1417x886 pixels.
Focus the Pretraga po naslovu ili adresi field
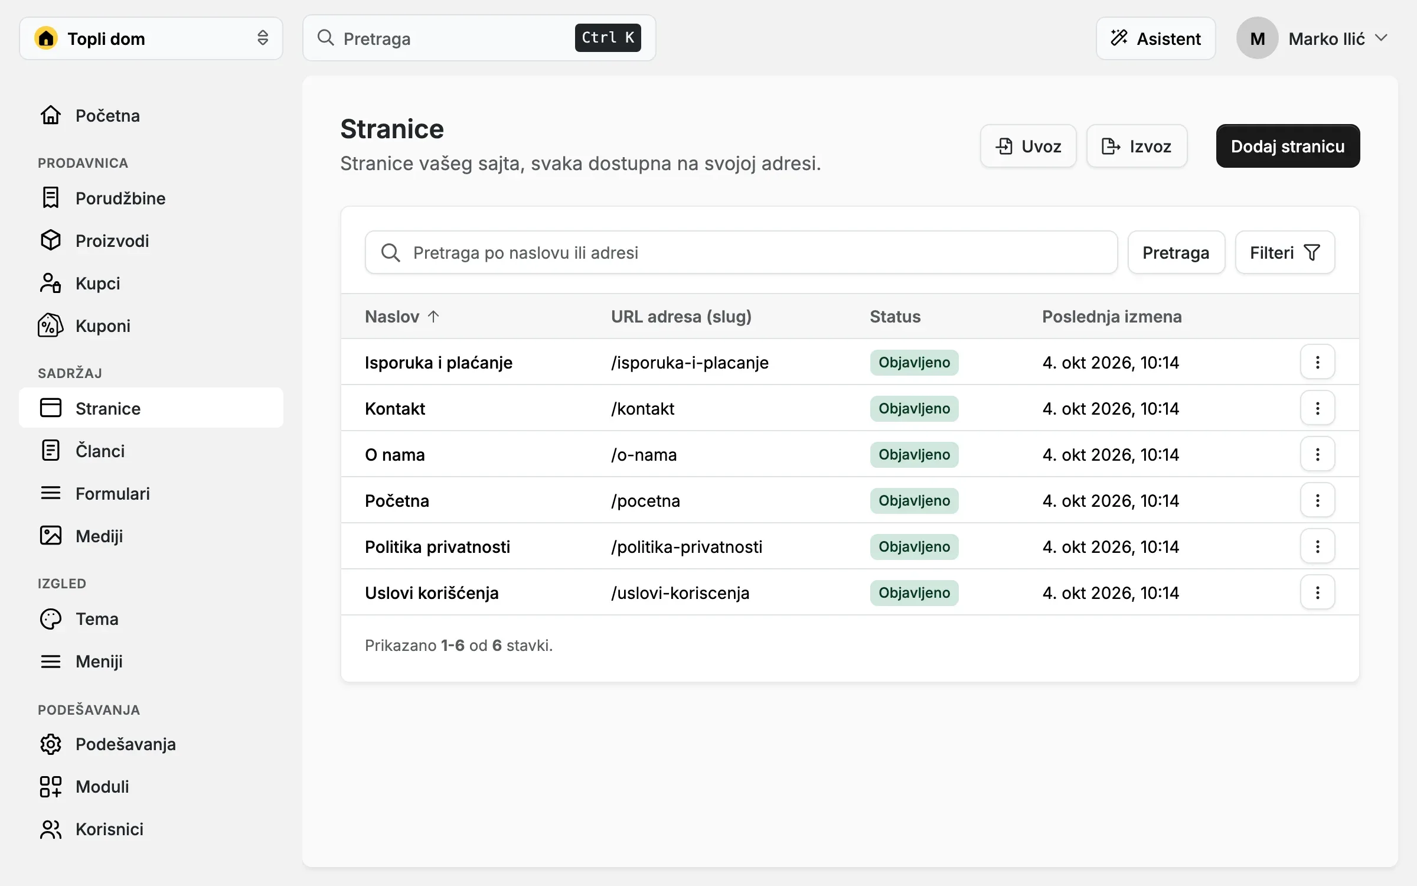coord(741,252)
